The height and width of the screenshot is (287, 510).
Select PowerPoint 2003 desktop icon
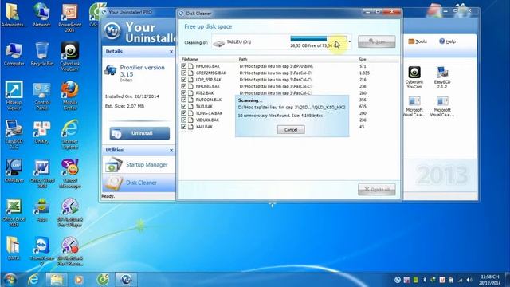click(x=70, y=18)
